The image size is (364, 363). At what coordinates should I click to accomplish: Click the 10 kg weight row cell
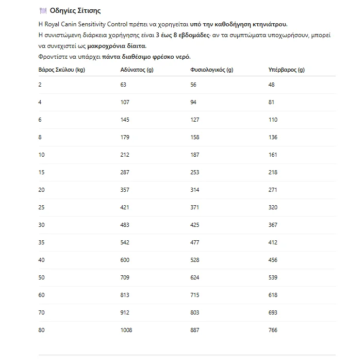pos(41,155)
